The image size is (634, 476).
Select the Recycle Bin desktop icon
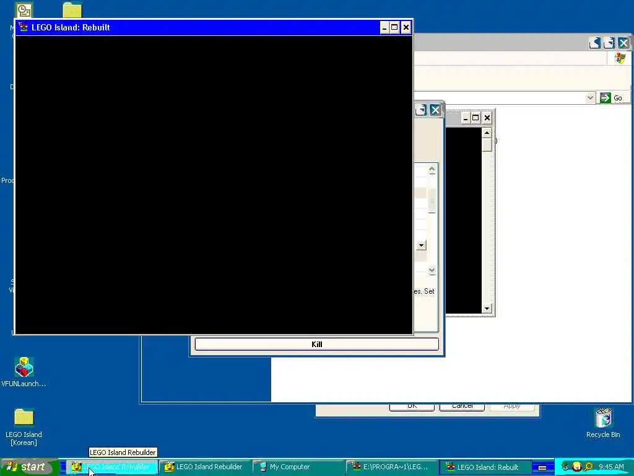[603, 418]
